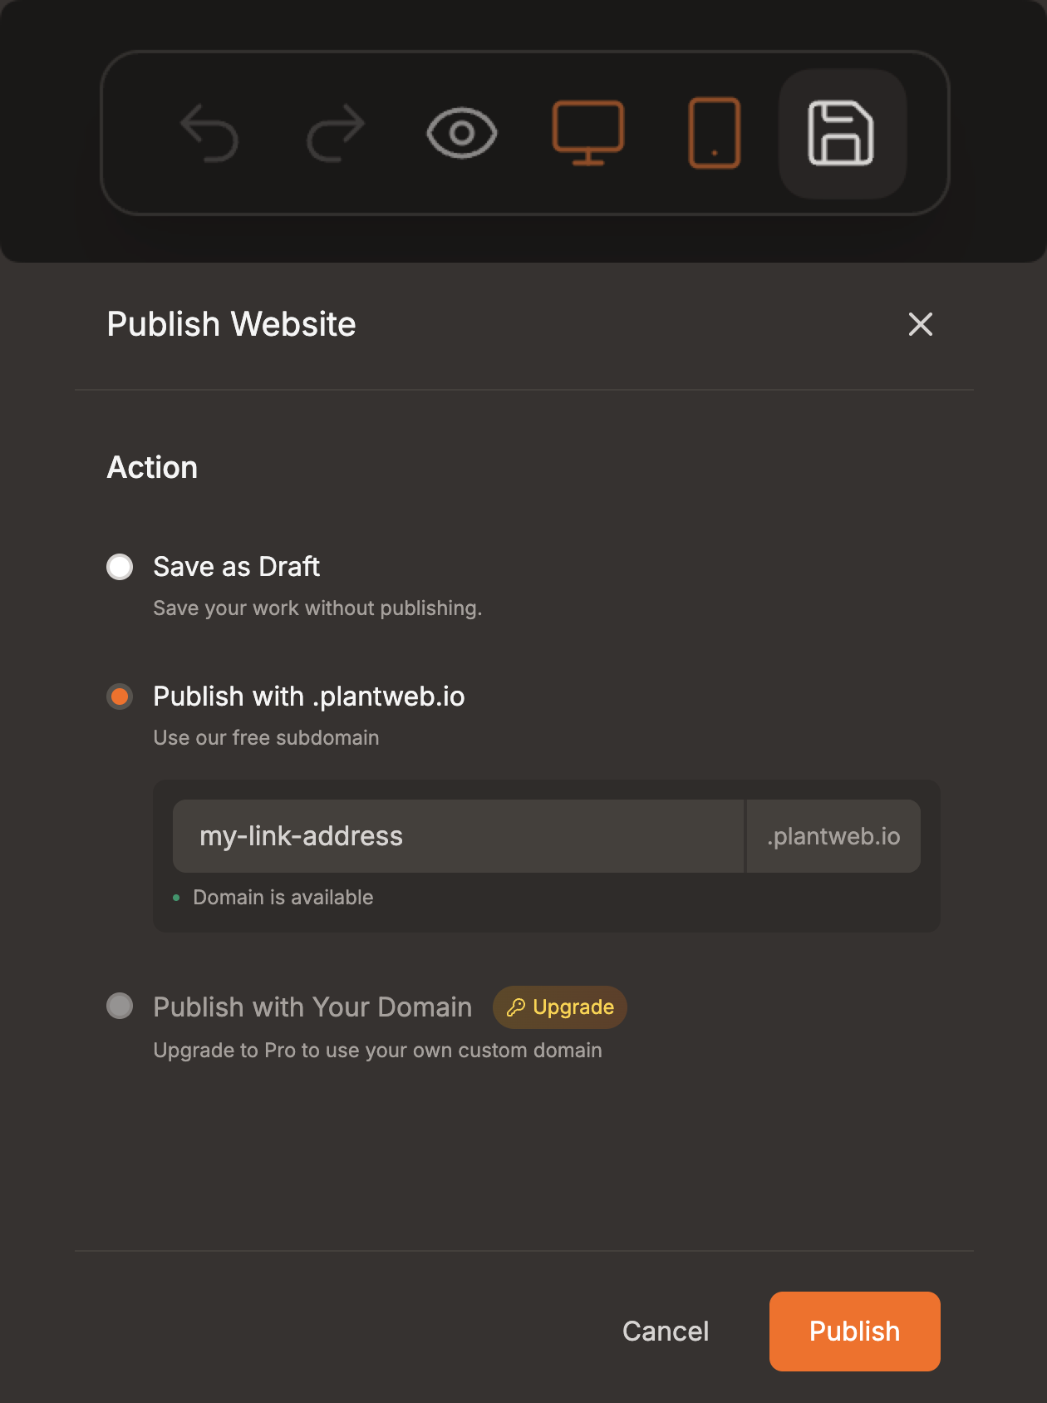Viewport: 1047px width, 1403px height.
Task: Click the floppy disk save icon
Action: point(841,133)
